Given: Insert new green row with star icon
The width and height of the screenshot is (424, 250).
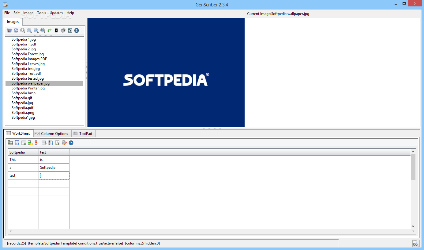Looking at the screenshot, I should coord(30,143).
